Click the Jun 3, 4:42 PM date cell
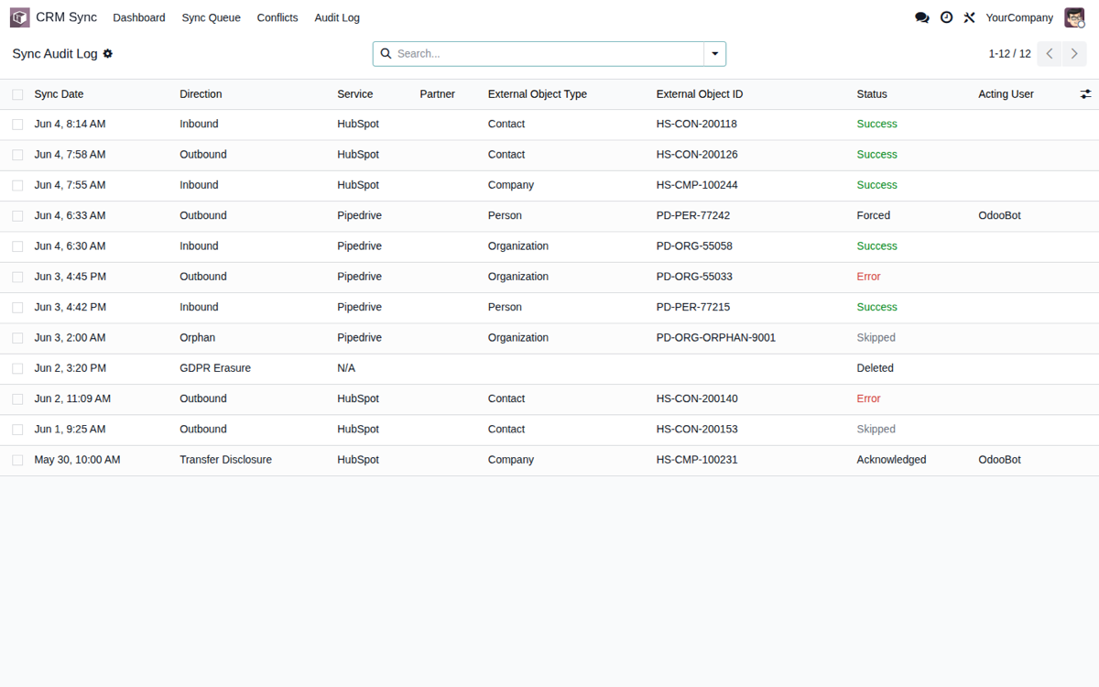The width and height of the screenshot is (1099, 687). pyautogui.click(x=71, y=307)
